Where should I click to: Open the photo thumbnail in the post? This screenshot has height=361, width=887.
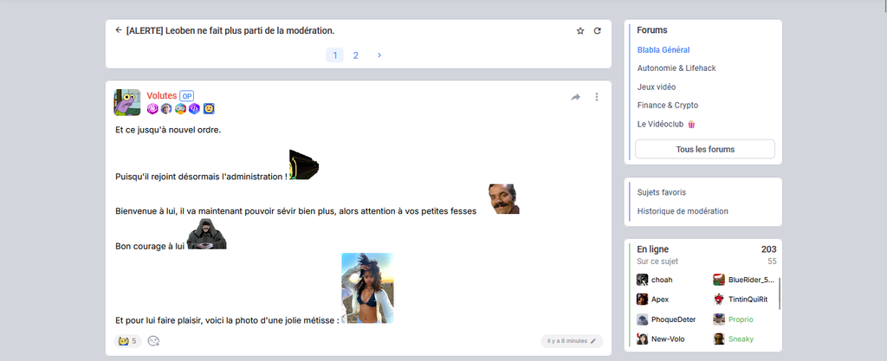[x=367, y=288]
